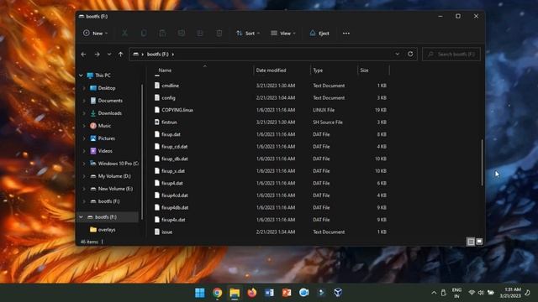This screenshot has height=302, width=538.
Task: Open File Explorer from taskbar
Action: pyautogui.click(x=235, y=293)
